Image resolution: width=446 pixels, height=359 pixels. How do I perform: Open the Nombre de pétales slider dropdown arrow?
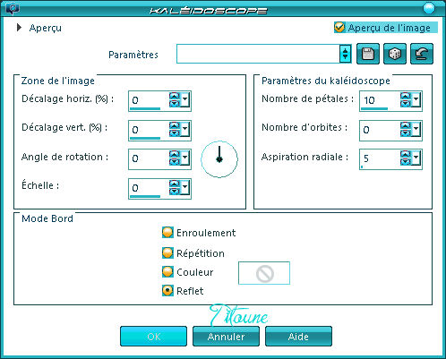[x=416, y=99]
